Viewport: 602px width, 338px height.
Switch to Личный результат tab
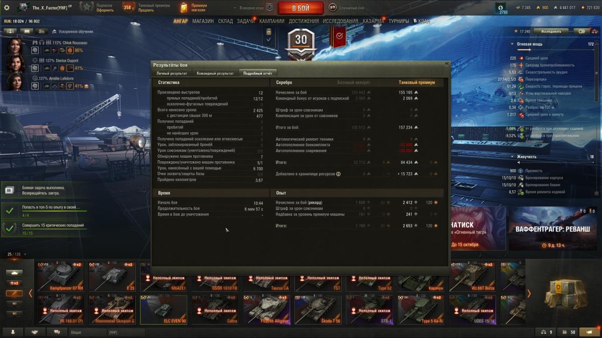tap(172, 73)
